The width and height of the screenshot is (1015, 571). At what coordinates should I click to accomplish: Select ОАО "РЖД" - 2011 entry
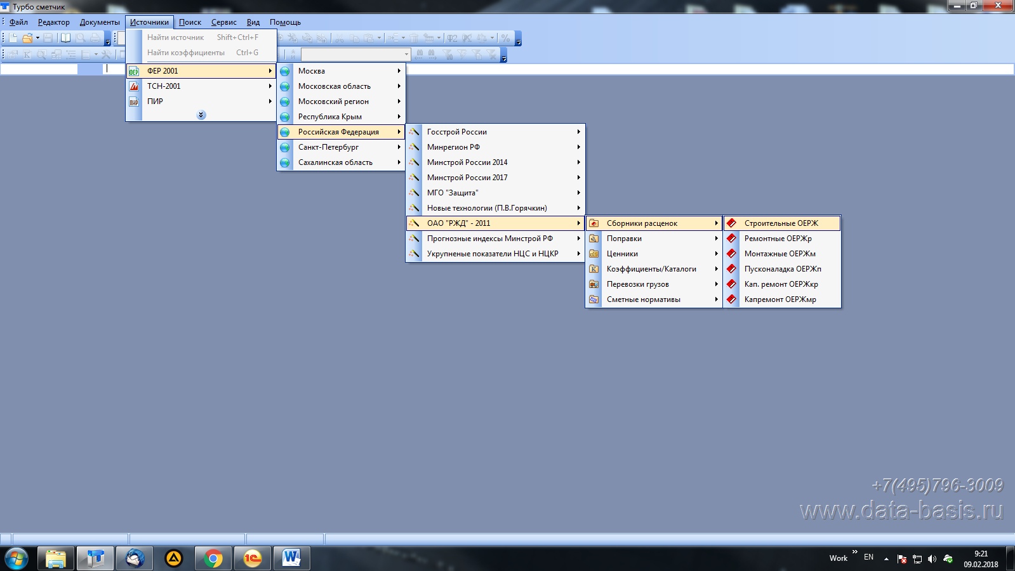tap(495, 223)
